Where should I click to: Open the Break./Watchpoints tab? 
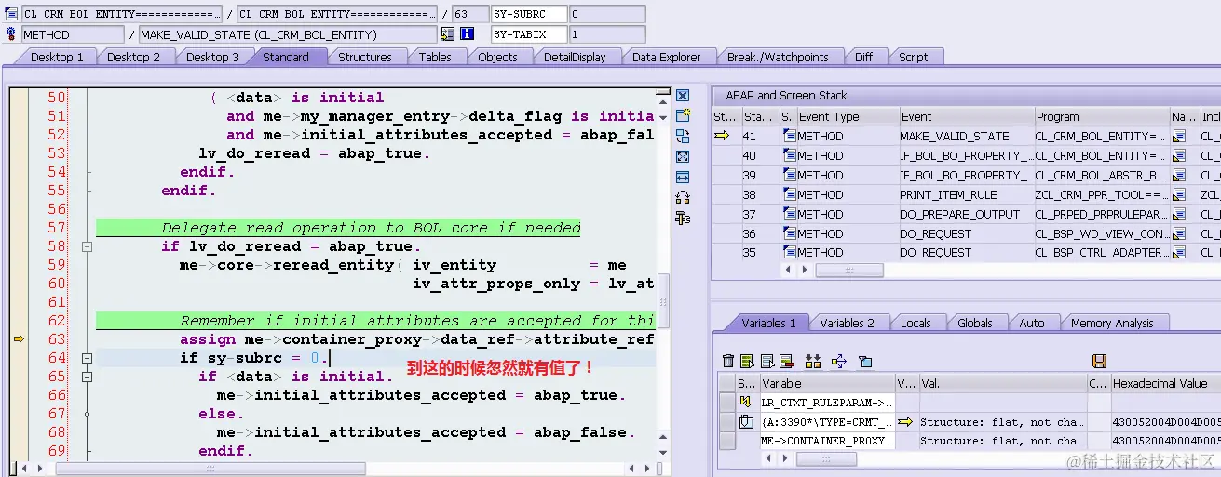coord(778,57)
